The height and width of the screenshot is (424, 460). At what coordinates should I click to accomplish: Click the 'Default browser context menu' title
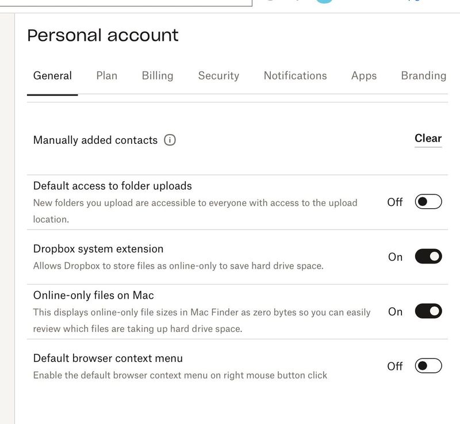point(108,358)
